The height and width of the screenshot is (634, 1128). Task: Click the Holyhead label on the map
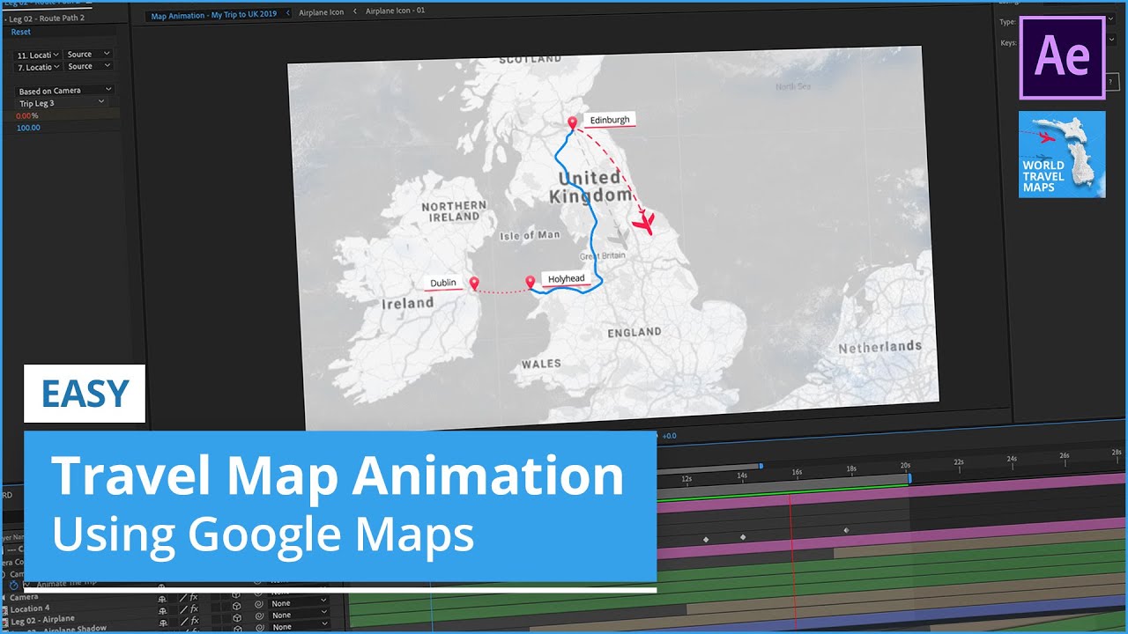(566, 279)
